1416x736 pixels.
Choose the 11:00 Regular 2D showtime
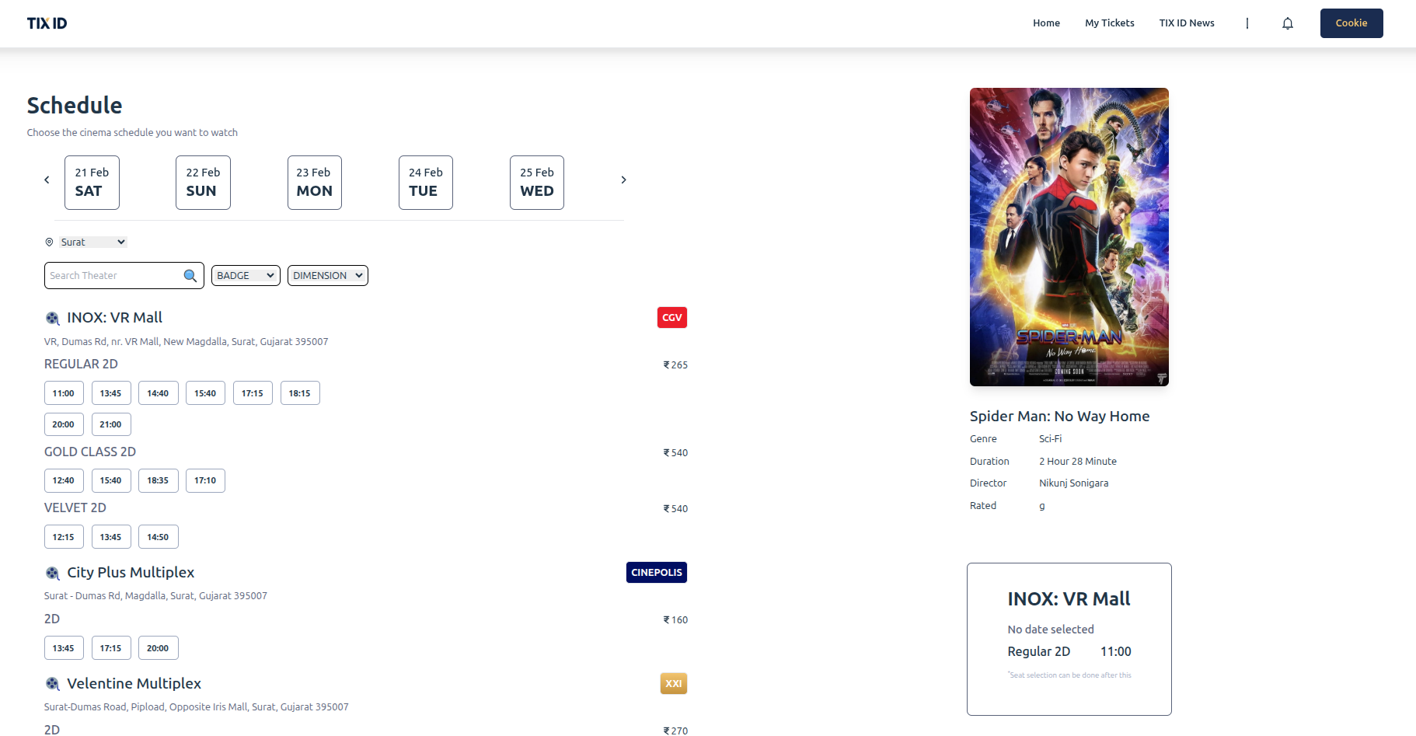pyautogui.click(x=64, y=393)
